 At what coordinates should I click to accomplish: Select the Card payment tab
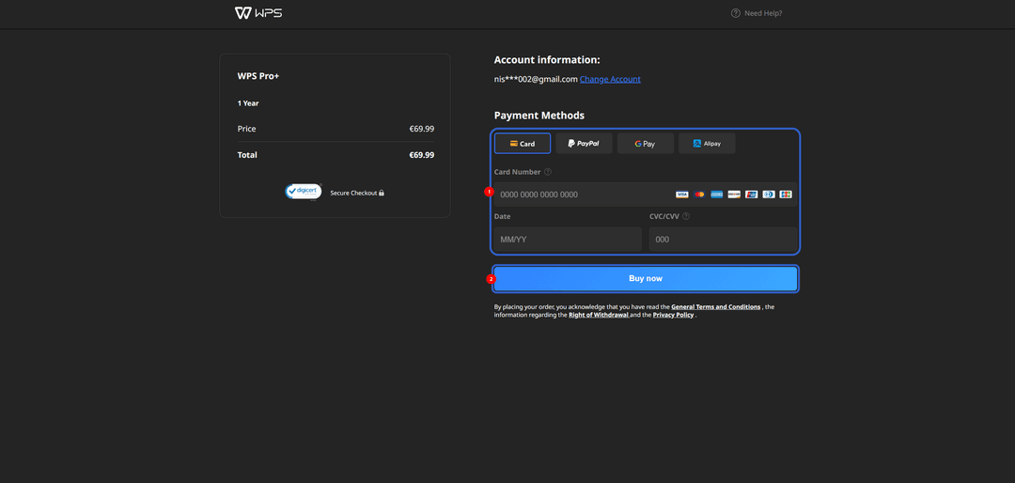click(523, 143)
